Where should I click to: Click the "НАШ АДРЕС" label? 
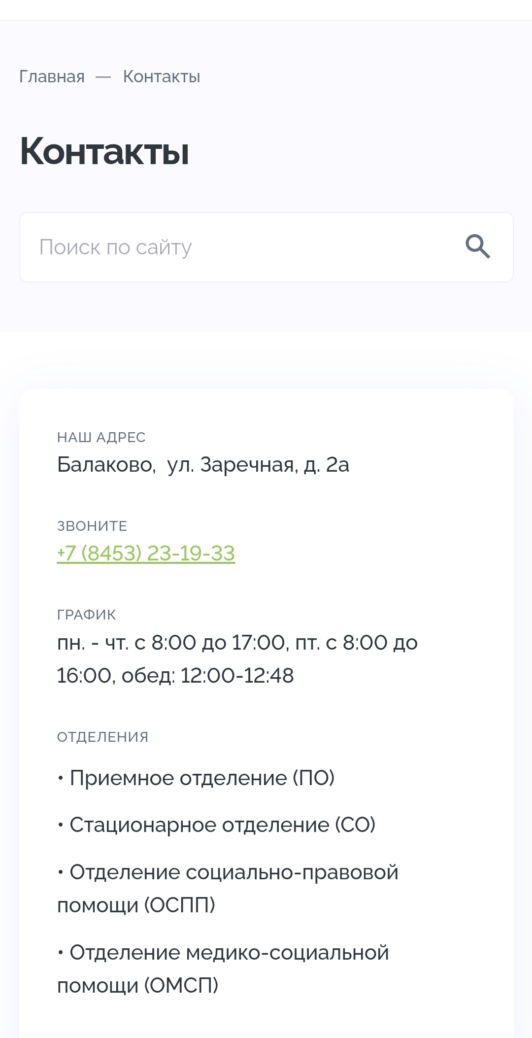click(101, 437)
